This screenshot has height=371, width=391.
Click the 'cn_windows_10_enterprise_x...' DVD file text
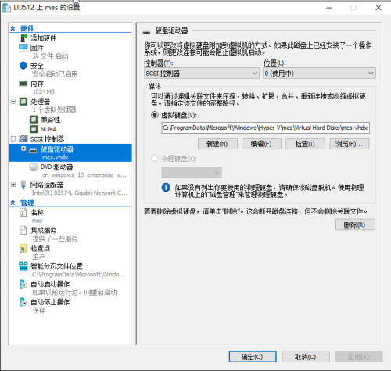tap(84, 175)
